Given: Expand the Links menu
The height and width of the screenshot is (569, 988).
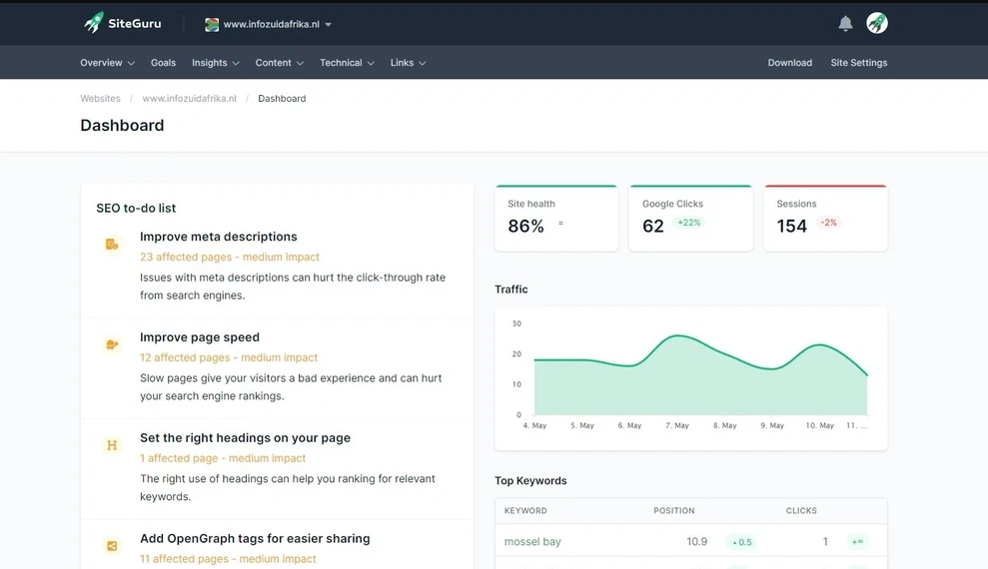Looking at the screenshot, I should (x=408, y=62).
